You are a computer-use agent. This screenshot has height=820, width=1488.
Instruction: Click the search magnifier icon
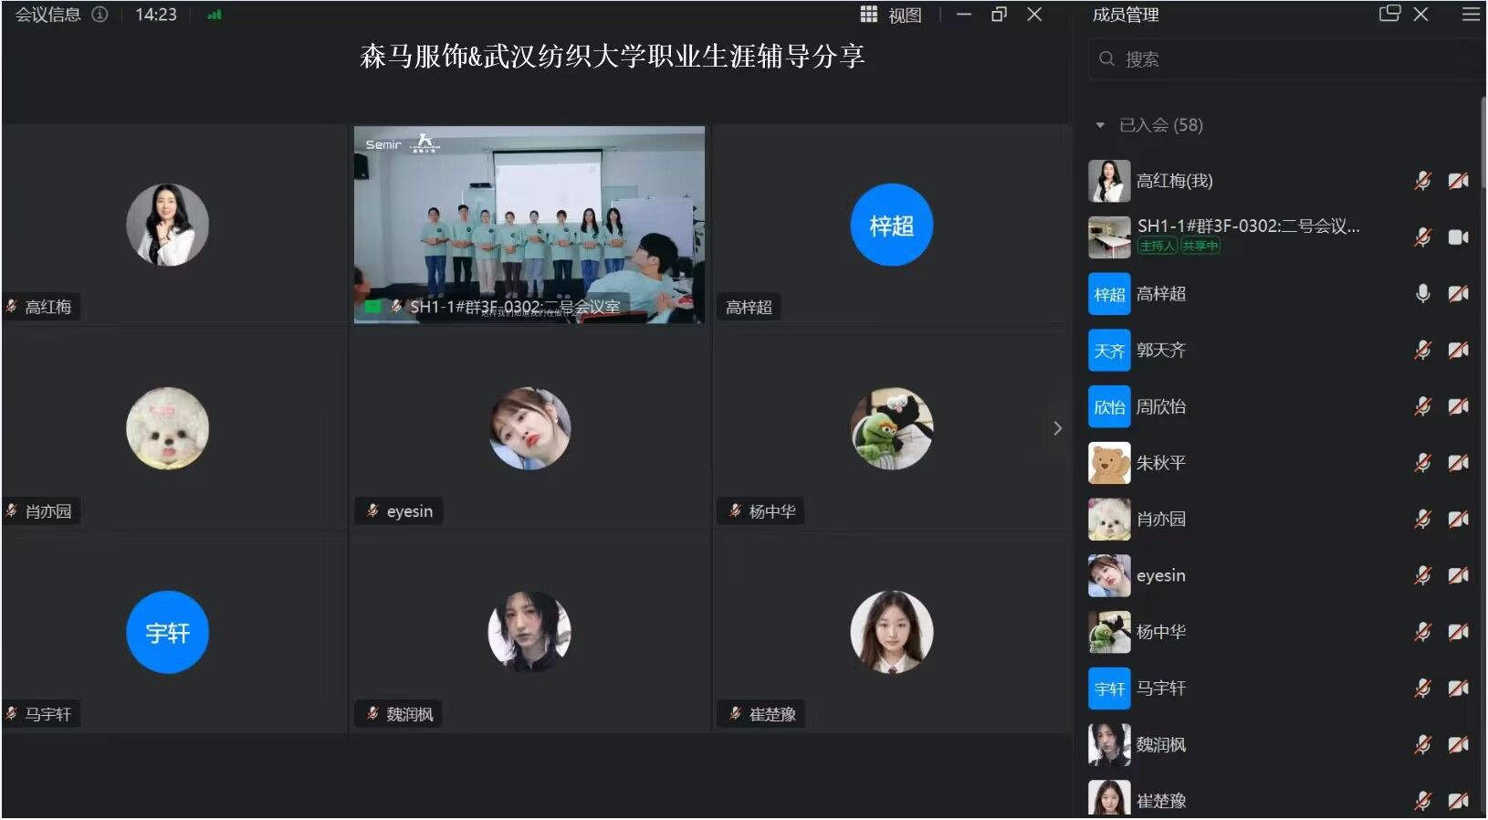point(1106,59)
